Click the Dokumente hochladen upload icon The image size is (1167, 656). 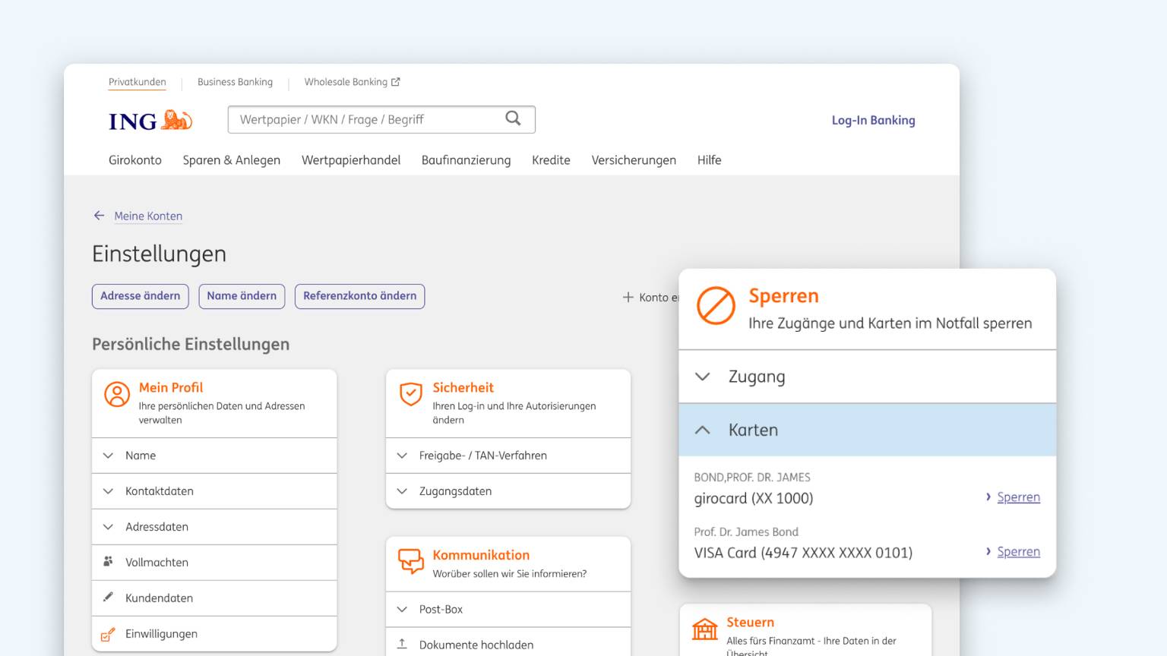[x=402, y=644]
